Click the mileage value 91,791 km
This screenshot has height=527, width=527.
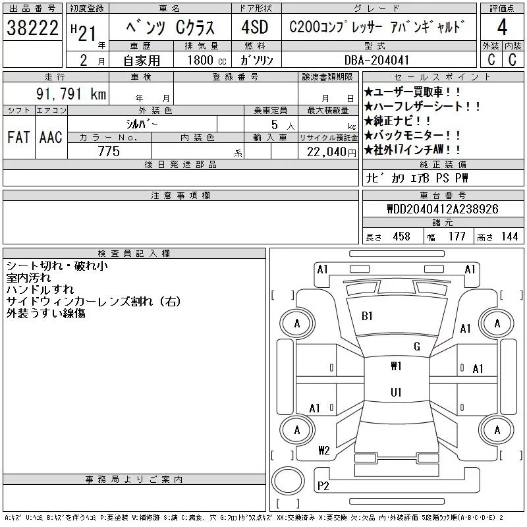(x=70, y=94)
